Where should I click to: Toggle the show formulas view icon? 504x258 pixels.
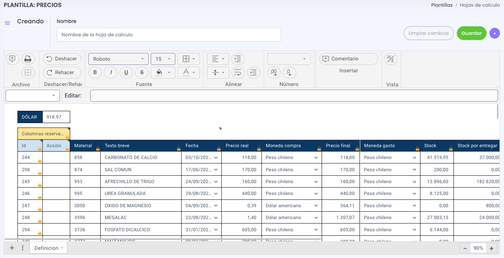(391, 59)
